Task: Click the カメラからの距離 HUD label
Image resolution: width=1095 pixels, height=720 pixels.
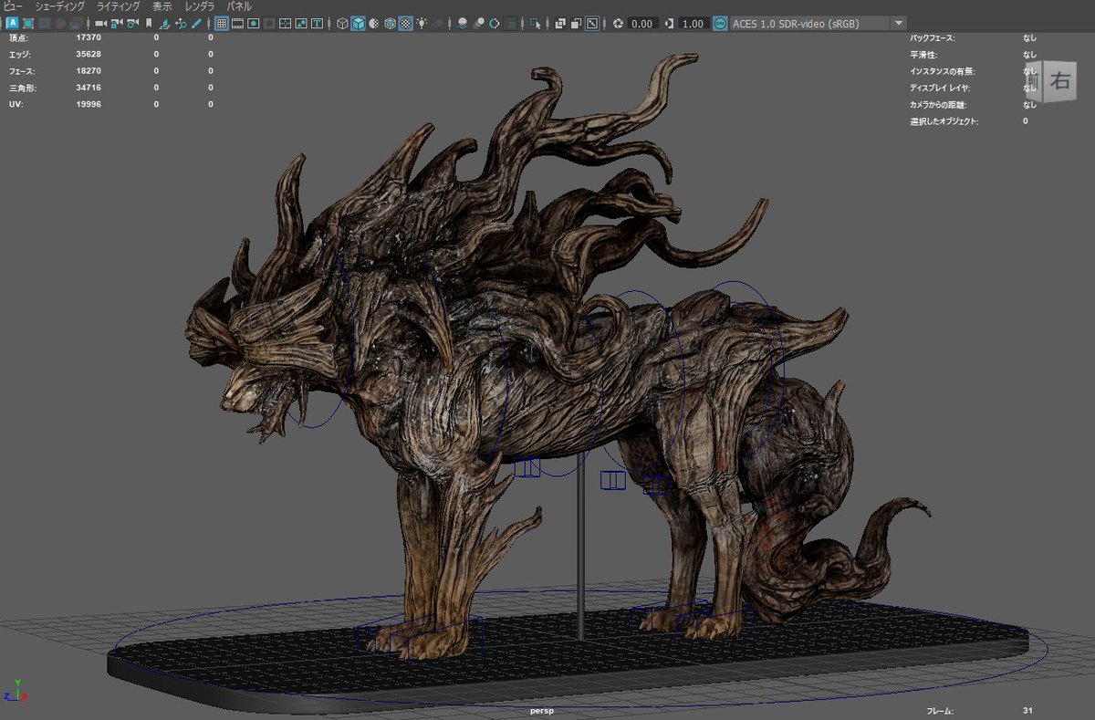Action: coord(940,104)
